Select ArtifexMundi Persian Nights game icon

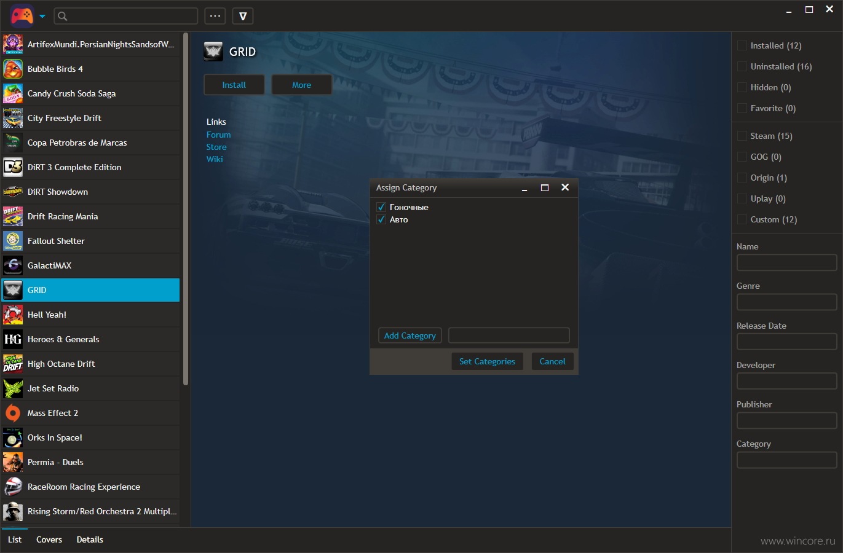point(13,44)
